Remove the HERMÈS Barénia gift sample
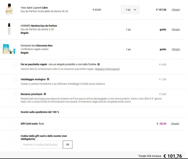188x159 pixels. click(176, 29)
